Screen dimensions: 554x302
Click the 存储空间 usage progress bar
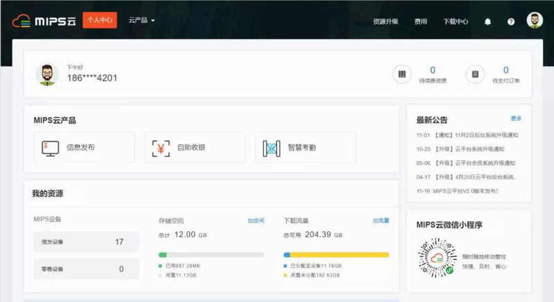[x=211, y=255]
